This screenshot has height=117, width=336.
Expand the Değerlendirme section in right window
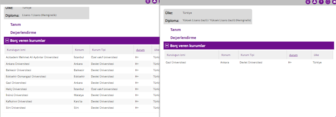[183, 38]
